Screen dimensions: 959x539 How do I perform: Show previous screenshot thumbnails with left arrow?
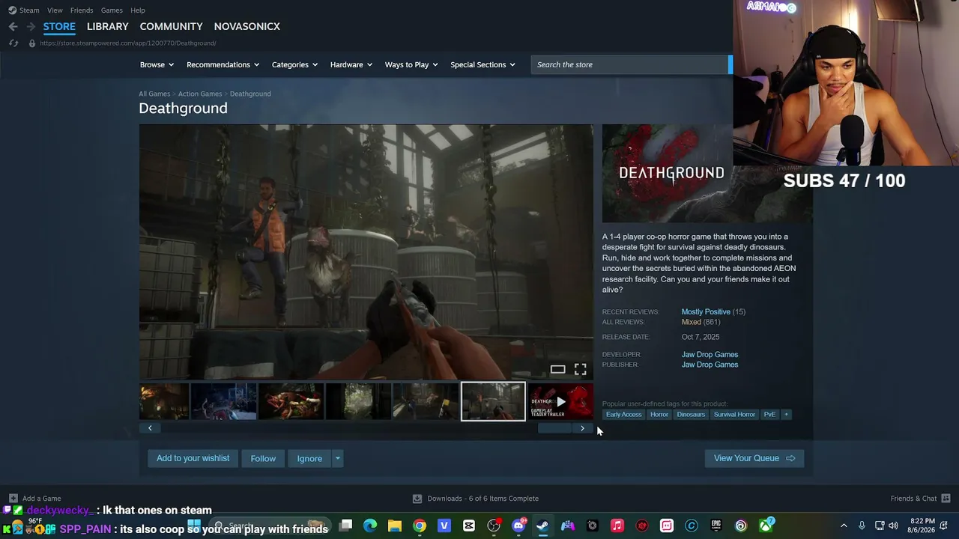tap(150, 428)
